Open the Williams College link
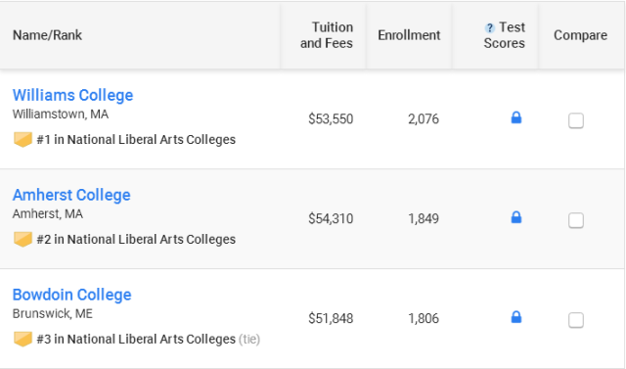The image size is (626, 369). (72, 95)
